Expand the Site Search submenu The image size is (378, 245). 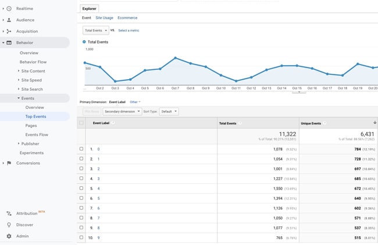tap(19, 89)
